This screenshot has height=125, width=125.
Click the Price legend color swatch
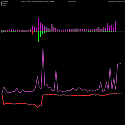[1, 5]
